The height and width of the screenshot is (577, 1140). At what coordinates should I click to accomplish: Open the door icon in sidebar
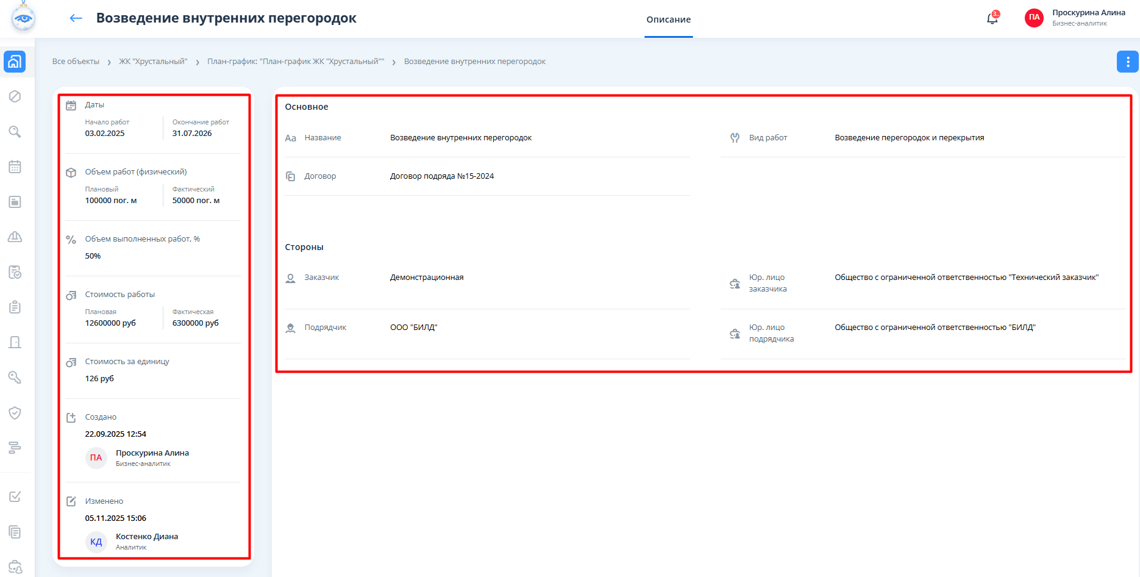(15, 342)
